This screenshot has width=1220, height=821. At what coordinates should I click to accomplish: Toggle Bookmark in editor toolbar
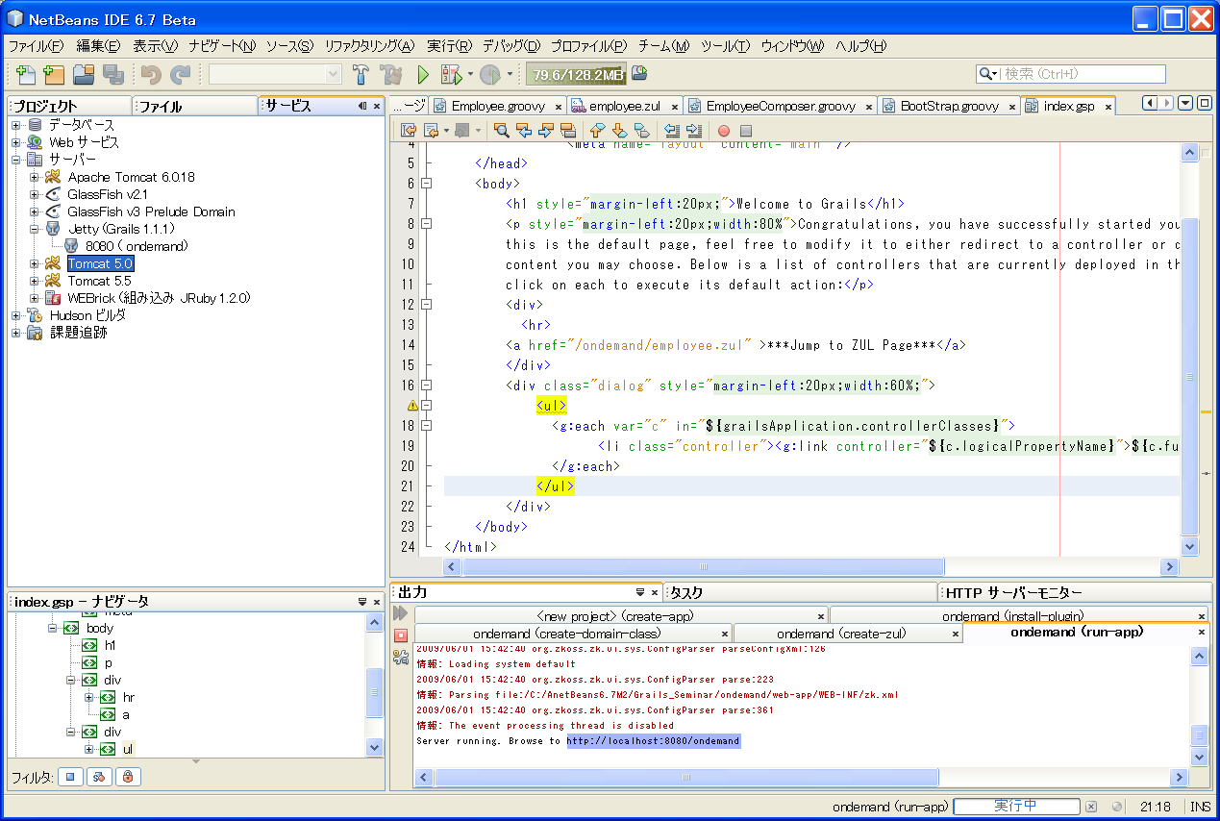tap(641, 131)
